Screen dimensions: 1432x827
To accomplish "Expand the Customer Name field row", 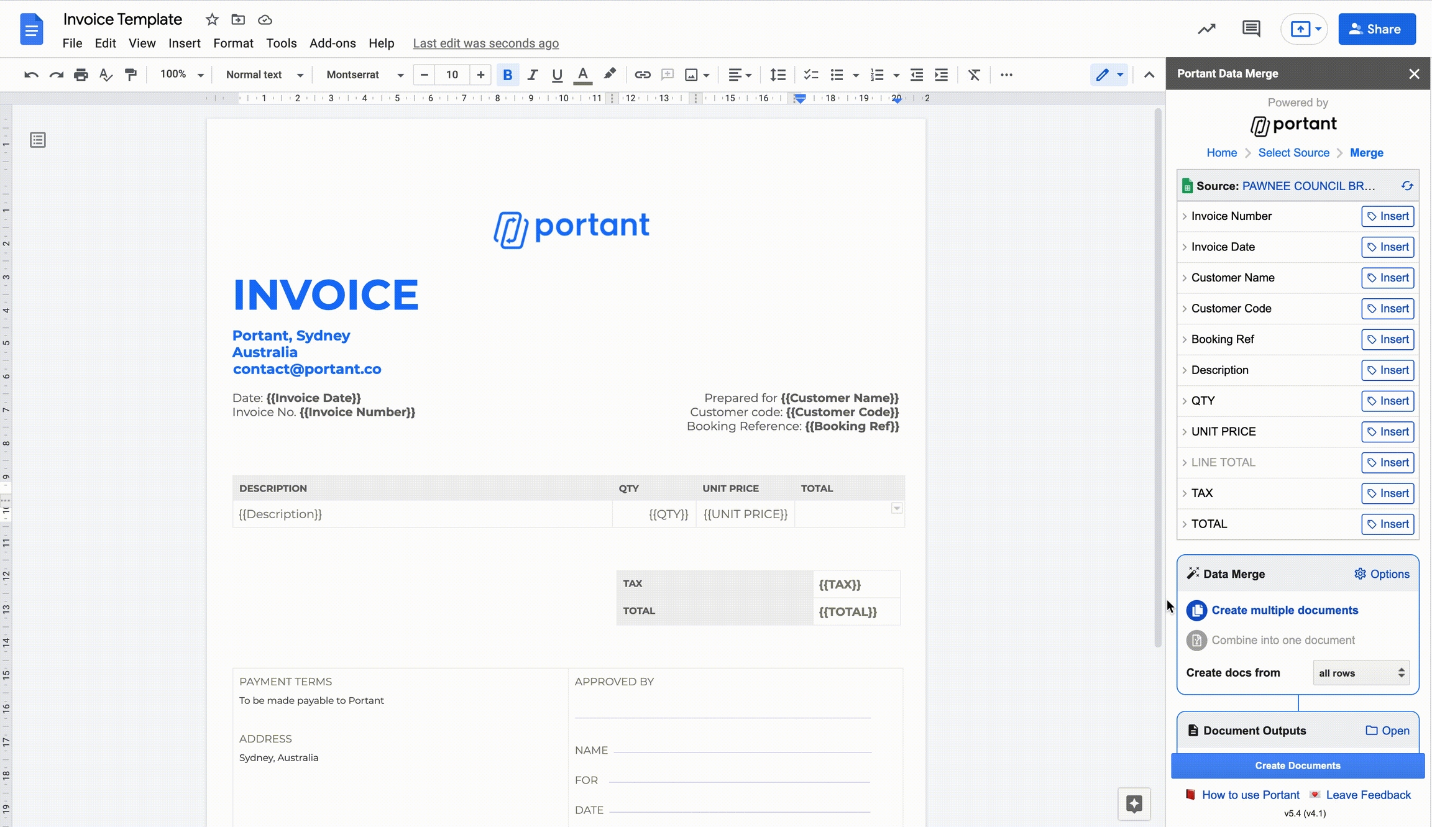I will [1185, 278].
